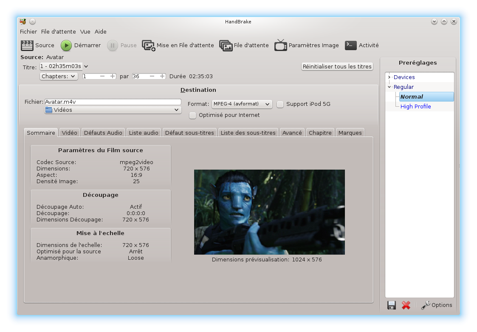Switch to the Vidéo tab
The height and width of the screenshot is (332, 477).
click(x=69, y=133)
